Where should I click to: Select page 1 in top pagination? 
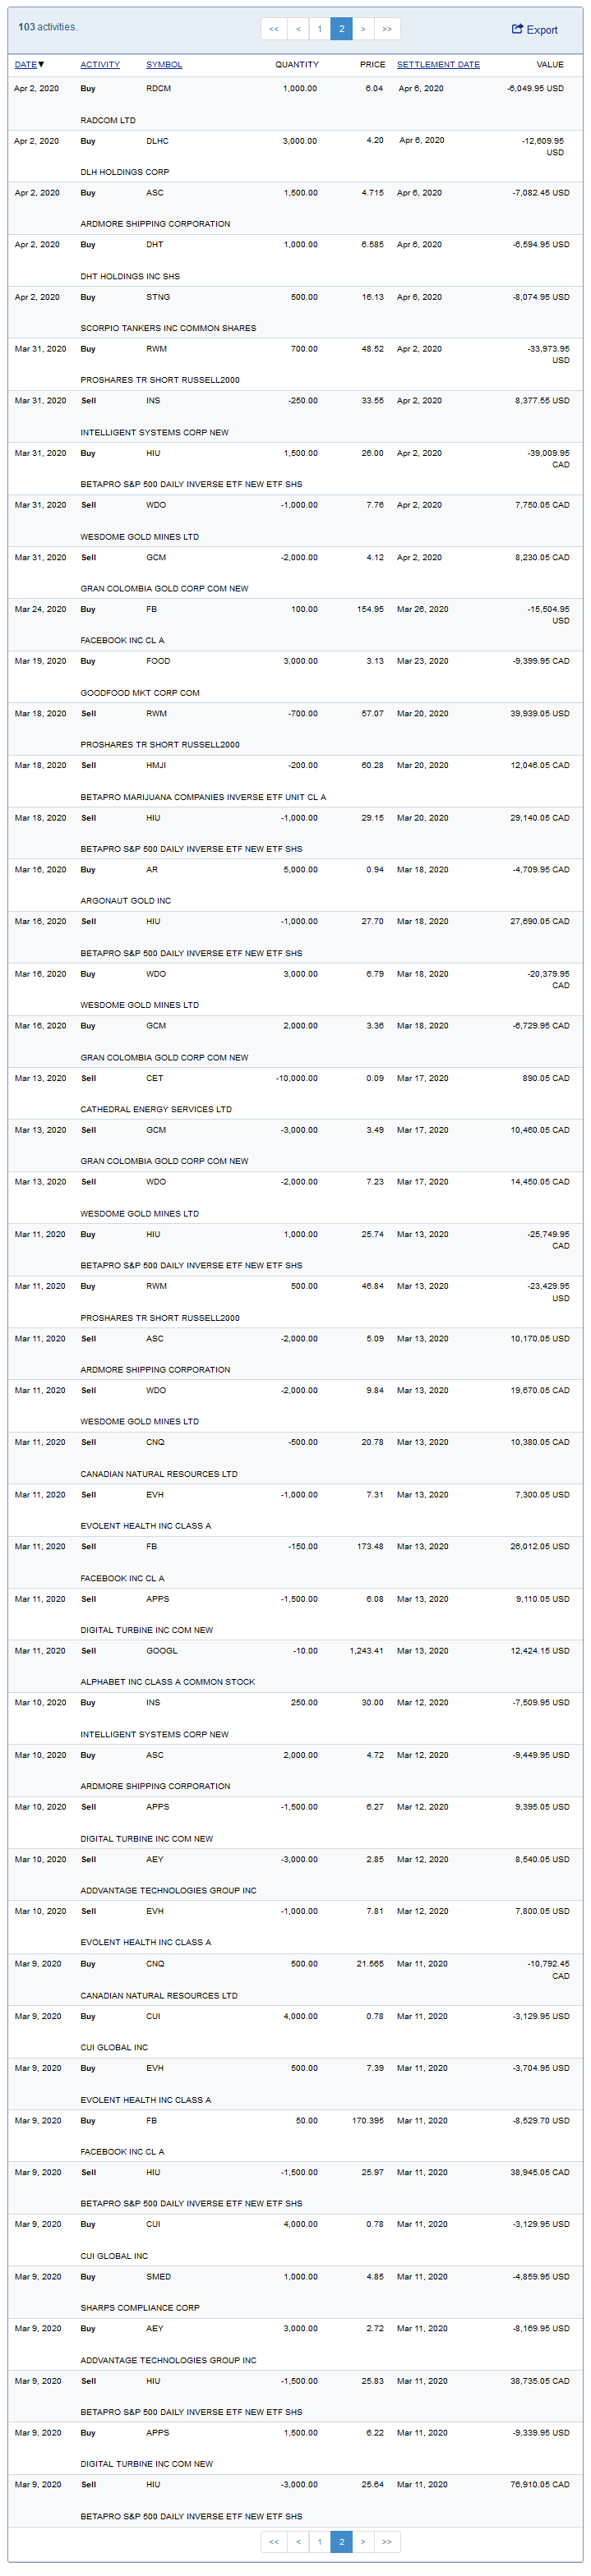pyautogui.click(x=320, y=29)
